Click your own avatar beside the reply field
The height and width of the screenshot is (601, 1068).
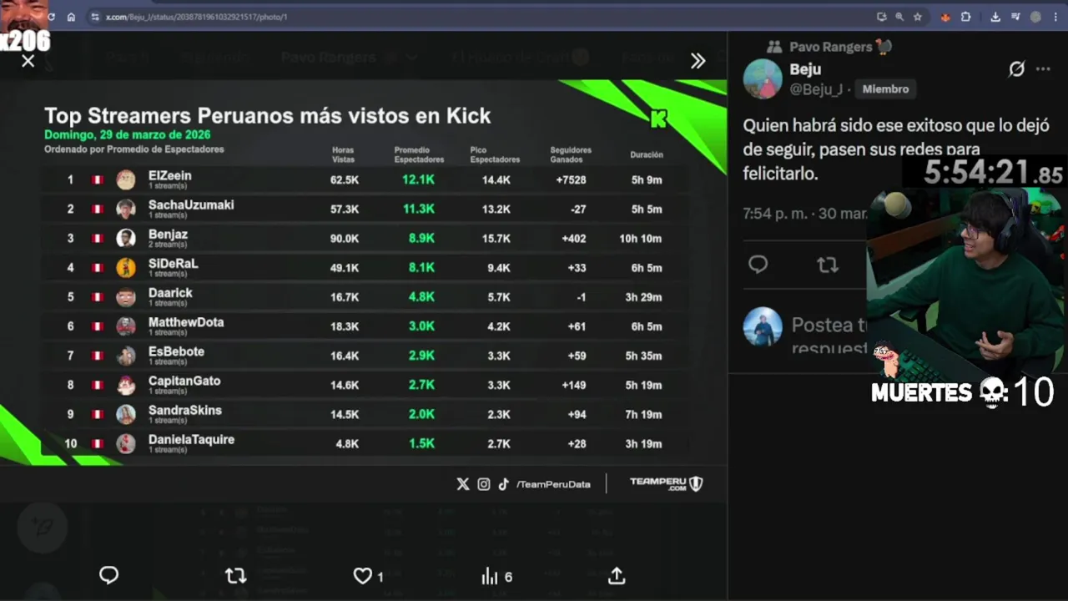[763, 326]
